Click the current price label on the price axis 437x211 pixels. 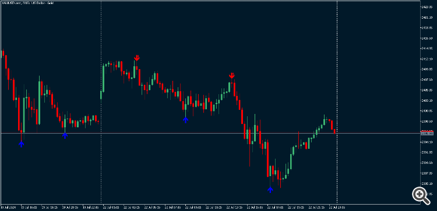click(427, 134)
